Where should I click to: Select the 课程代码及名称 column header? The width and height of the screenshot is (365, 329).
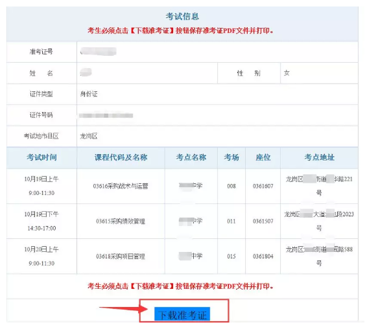(121, 157)
